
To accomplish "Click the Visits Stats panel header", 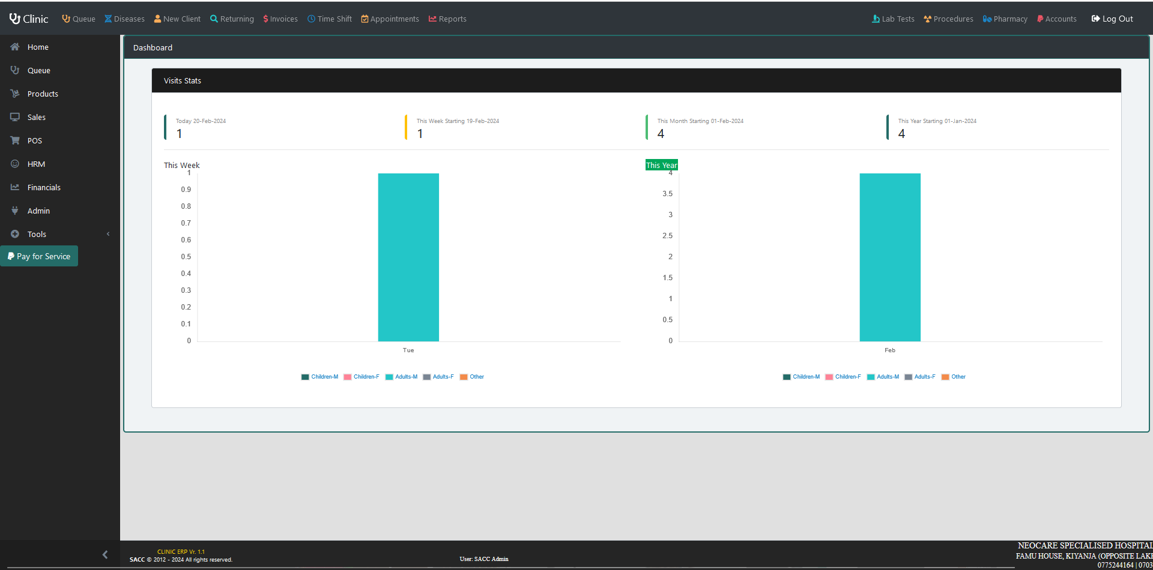I will [x=637, y=80].
